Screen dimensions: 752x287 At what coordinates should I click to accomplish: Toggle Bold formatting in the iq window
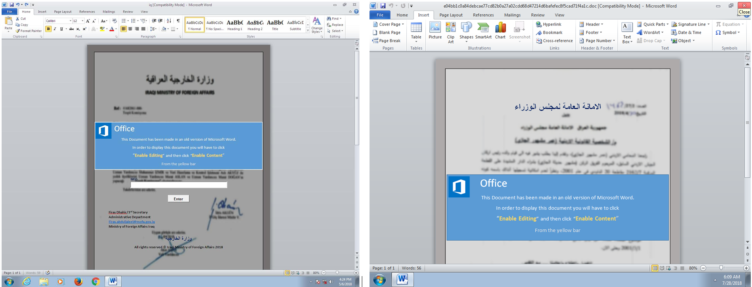[49, 29]
